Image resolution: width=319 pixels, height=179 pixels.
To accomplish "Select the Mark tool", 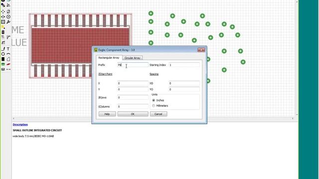I will (8, 5).
